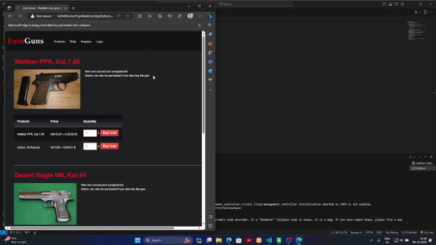The image size is (436, 245).
Task: Stop the page loading in Edge
Action: [20, 16]
